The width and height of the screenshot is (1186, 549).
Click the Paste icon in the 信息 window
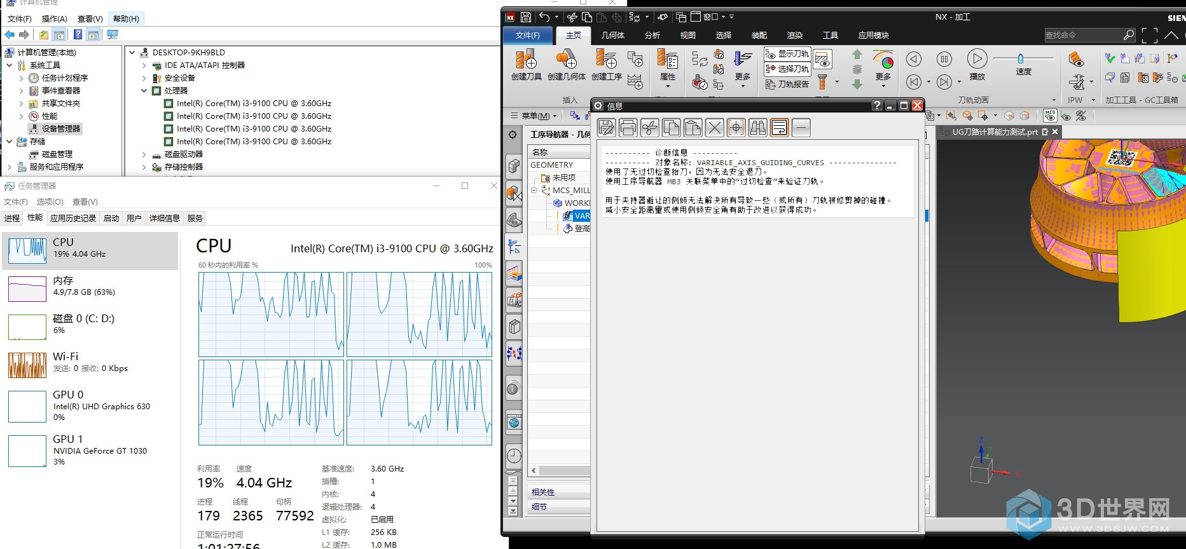point(693,128)
